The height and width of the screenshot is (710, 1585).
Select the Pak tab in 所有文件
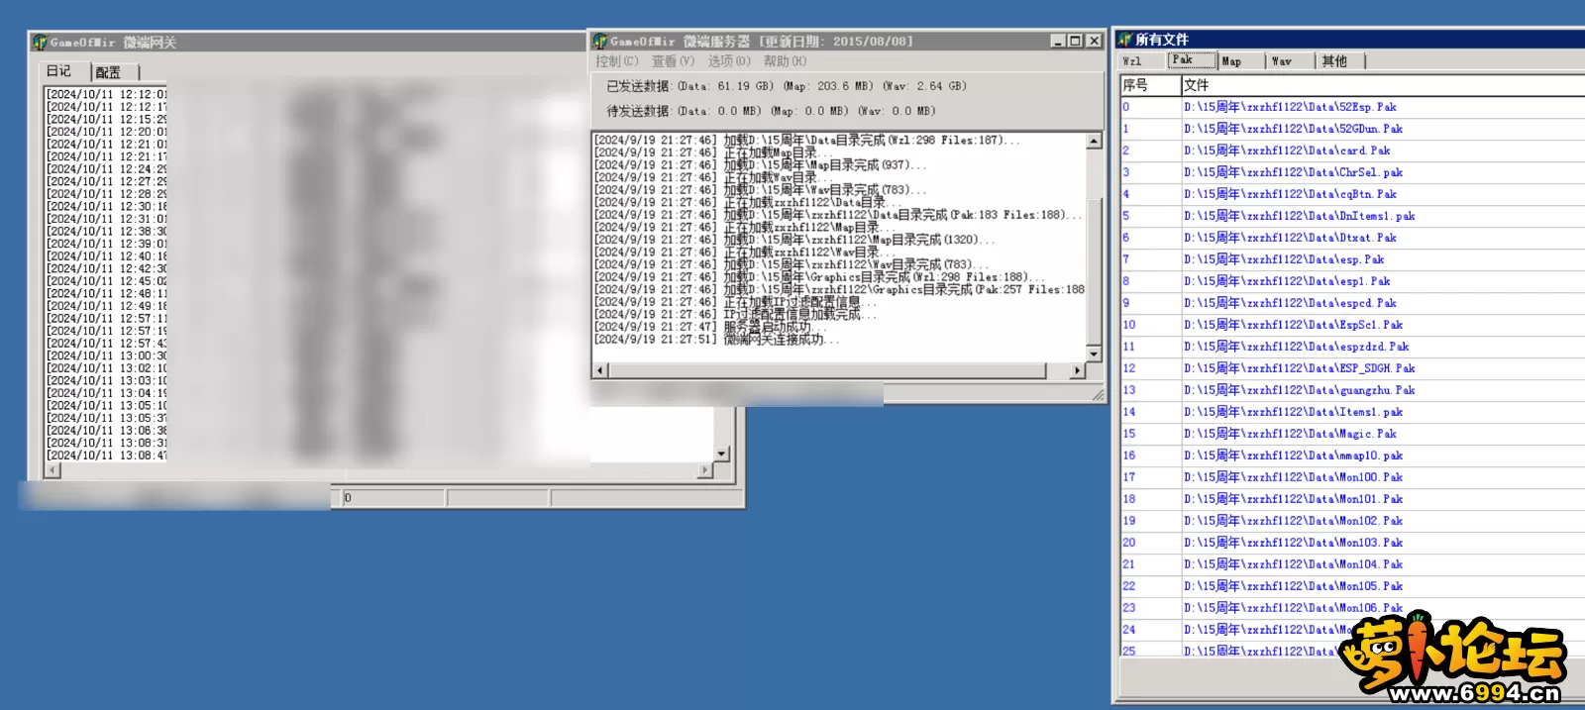coord(1190,60)
